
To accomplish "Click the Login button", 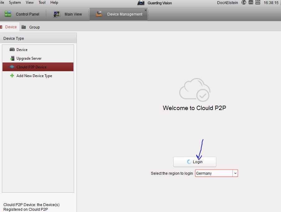I will (195, 162).
